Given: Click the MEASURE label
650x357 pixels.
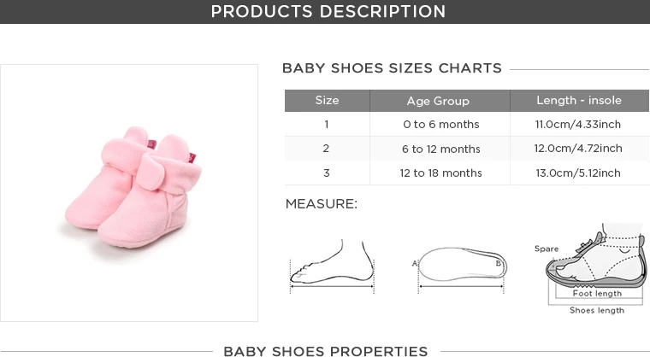Looking at the screenshot, I should click(x=321, y=204).
